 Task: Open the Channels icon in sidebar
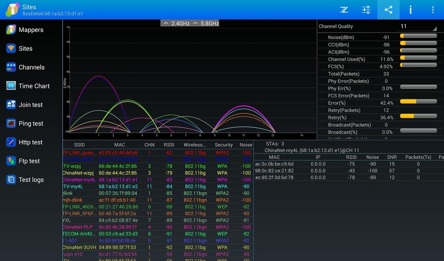coord(11,67)
